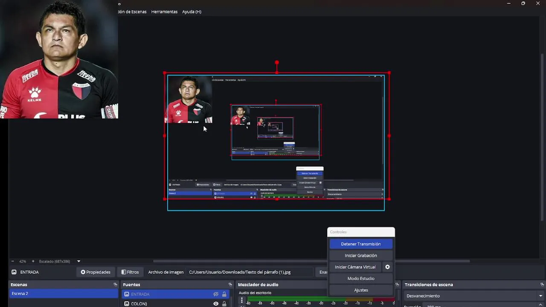Toggle lock on ENTRADA source
The image size is (546, 307).
coord(224,294)
